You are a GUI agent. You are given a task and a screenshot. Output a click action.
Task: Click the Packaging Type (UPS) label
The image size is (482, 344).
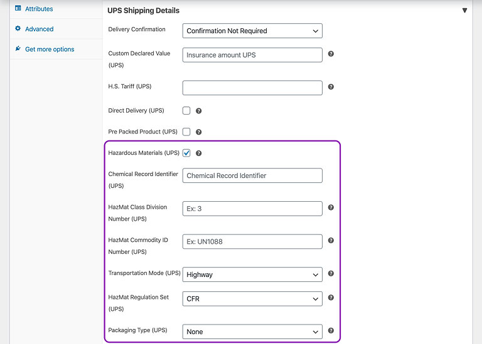pos(137,330)
